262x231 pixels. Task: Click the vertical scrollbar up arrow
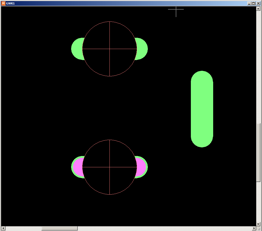tap(258, 8)
